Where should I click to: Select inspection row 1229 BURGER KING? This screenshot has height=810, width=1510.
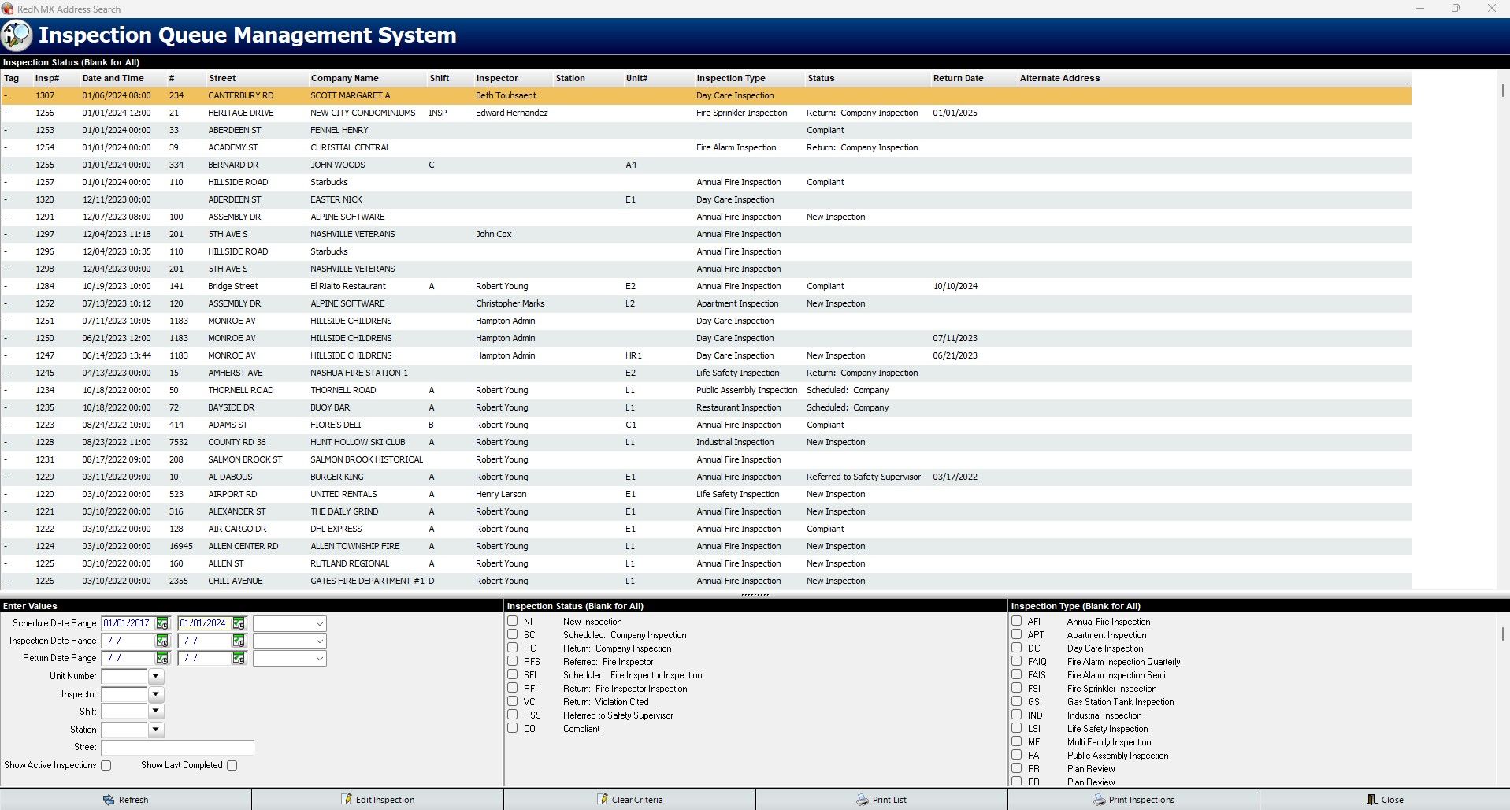pyautogui.click(x=706, y=477)
